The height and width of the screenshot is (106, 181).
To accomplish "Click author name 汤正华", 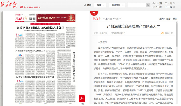I will (103, 42).
